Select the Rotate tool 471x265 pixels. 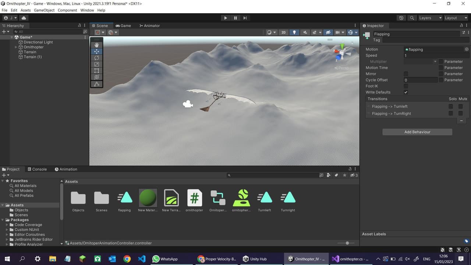tap(96, 58)
